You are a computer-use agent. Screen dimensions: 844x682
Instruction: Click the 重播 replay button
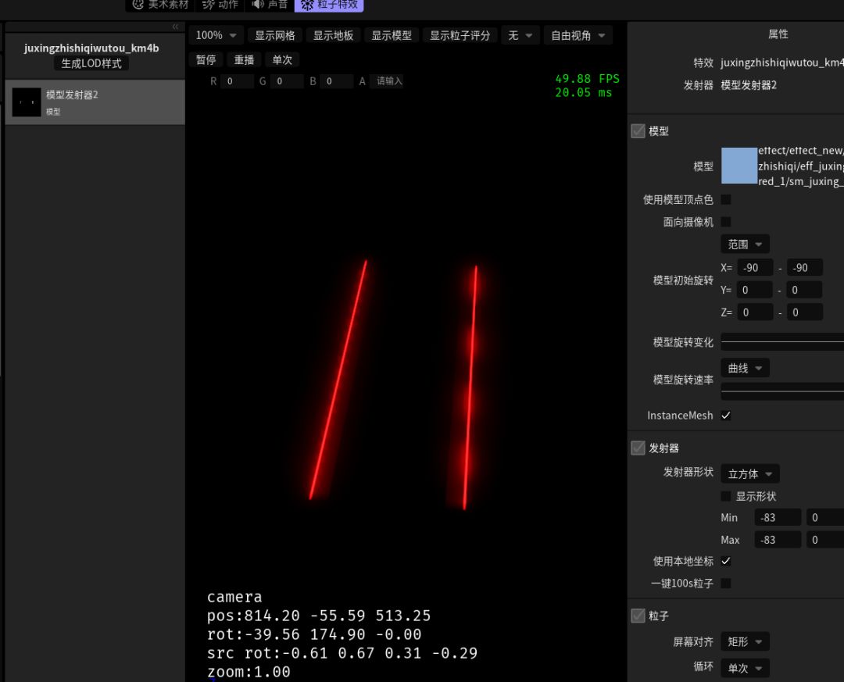(x=245, y=59)
